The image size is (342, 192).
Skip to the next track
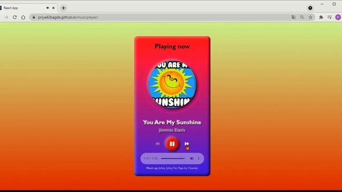(x=186, y=143)
